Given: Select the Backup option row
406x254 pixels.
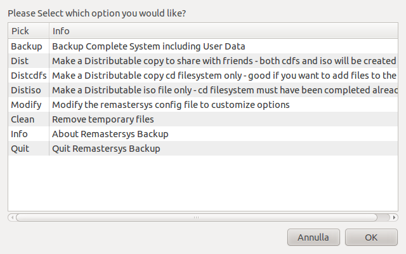Looking at the screenshot, I should 27,46.
